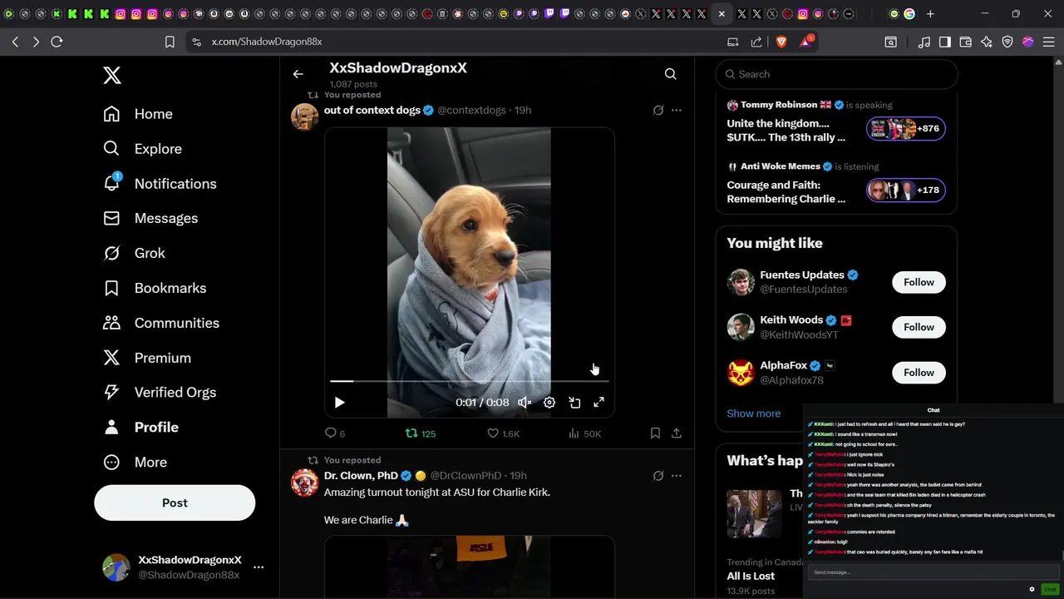Open the browser hamburger main menu

1049,42
